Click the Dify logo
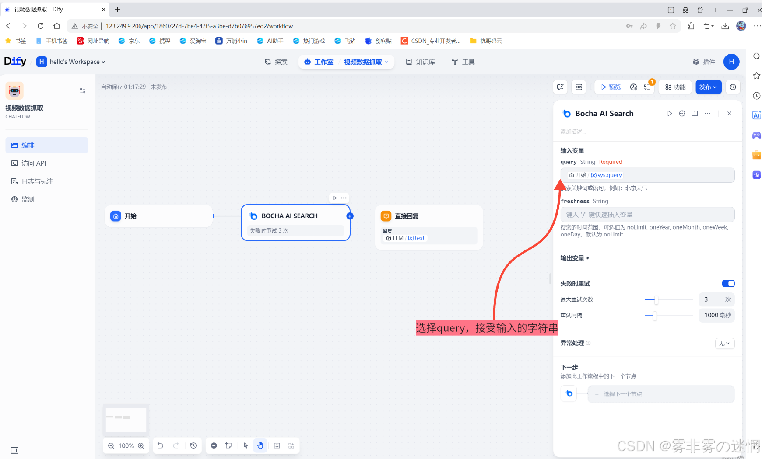The image size is (762, 459). 15,62
